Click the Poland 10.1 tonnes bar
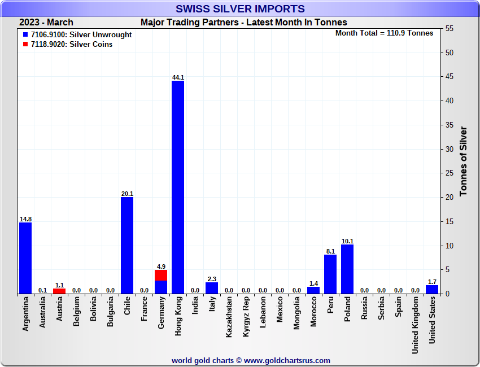 pos(347,269)
